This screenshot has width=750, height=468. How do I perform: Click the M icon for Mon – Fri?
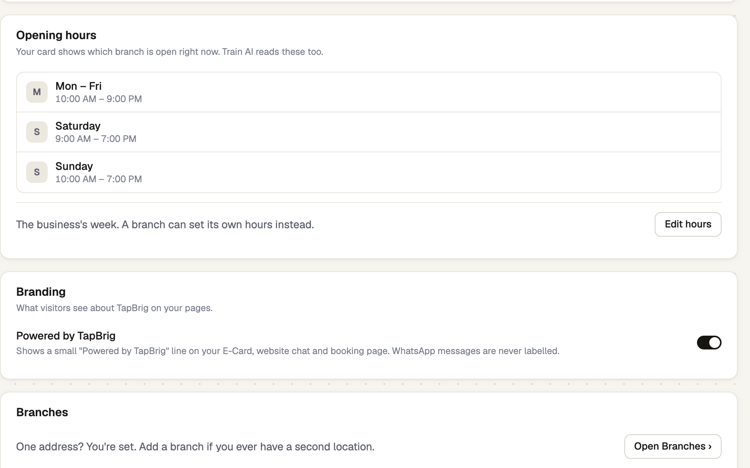[x=37, y=92]
